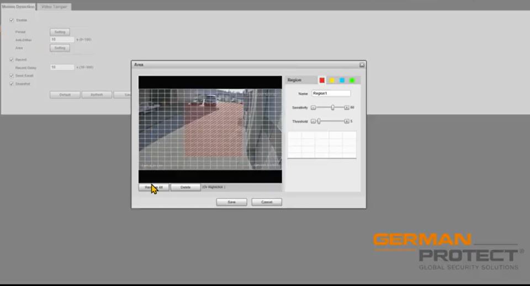Select the blue region color swatch
The height and width of the screenshot is (286, 530).
[342, 80]
